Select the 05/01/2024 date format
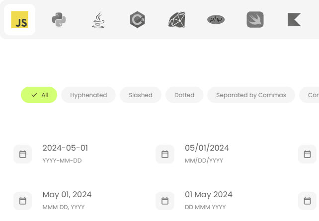This screenshot has height=221, width=319. tap(207, 148)
